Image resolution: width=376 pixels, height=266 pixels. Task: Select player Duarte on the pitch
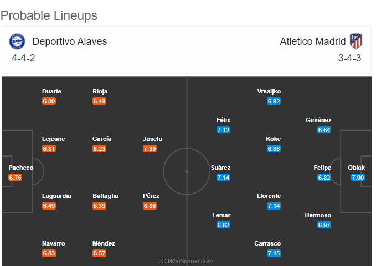(x=51, y=91)
